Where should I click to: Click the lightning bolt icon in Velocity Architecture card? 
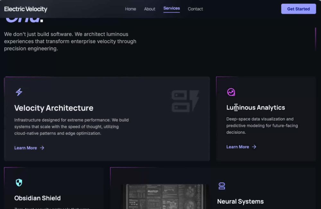(x=19, y=92)
